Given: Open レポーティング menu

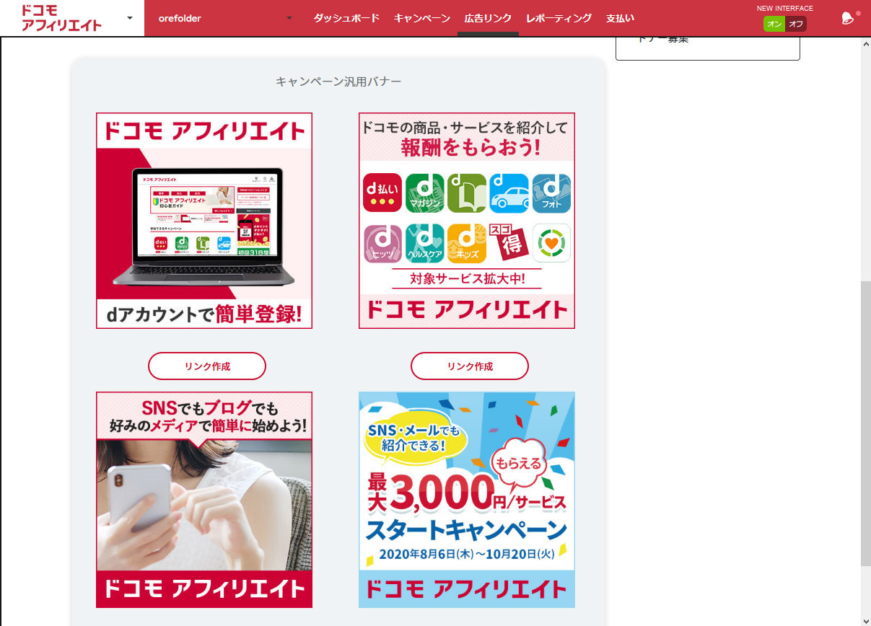Looking at the screenshot, I should (559, 18).
